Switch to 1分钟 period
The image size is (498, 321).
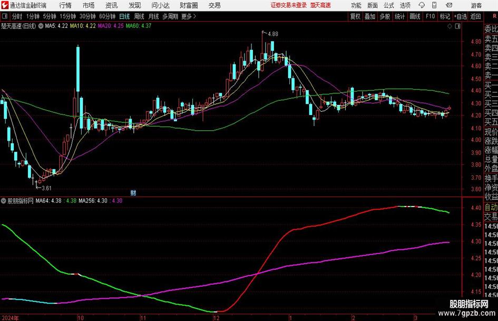click(33, 16)
